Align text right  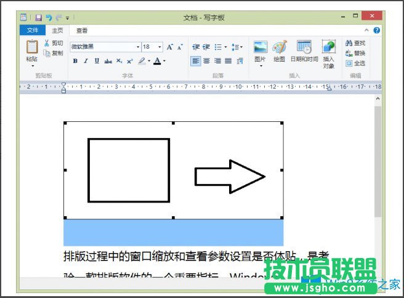pyautogui.click(x=217, y=61)
